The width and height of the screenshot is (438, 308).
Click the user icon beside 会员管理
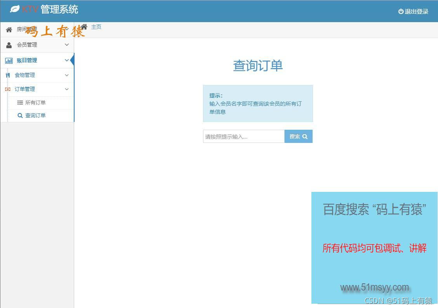point(9,45)
